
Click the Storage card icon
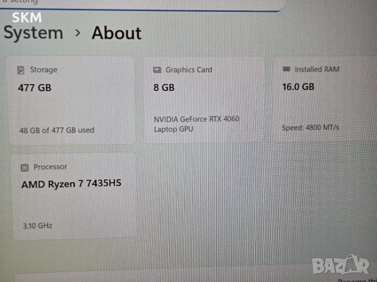click(21, 70)
